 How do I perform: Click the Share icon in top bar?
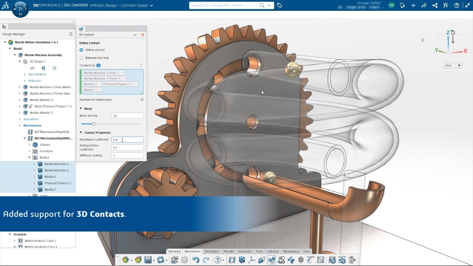point(435,5)
